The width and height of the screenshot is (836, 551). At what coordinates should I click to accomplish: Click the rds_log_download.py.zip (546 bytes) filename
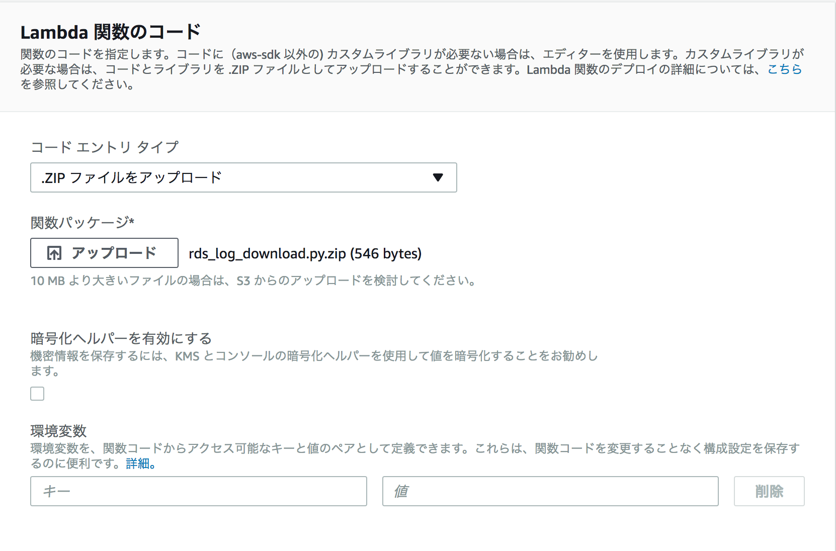tap(305, 253)
